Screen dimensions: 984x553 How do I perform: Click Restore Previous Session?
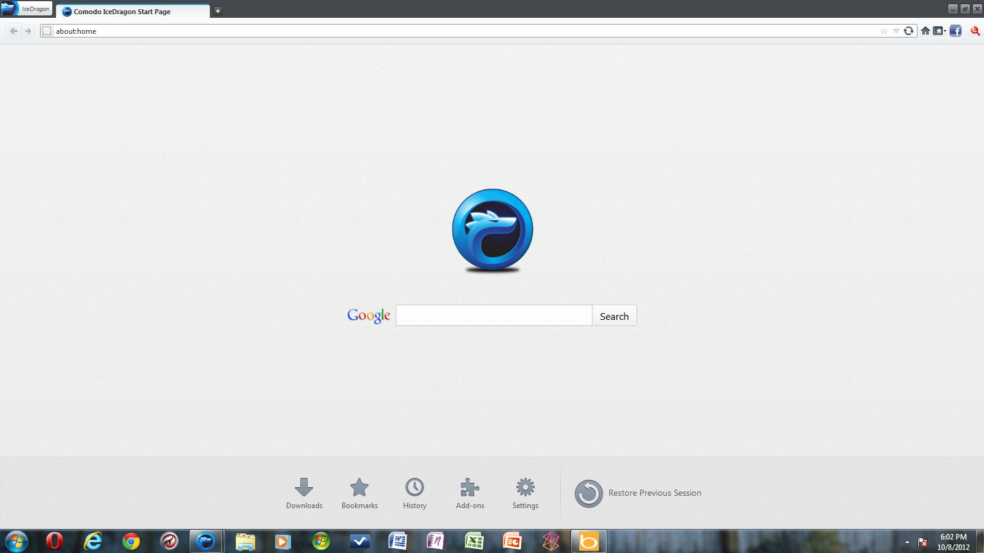coord(638,493)
